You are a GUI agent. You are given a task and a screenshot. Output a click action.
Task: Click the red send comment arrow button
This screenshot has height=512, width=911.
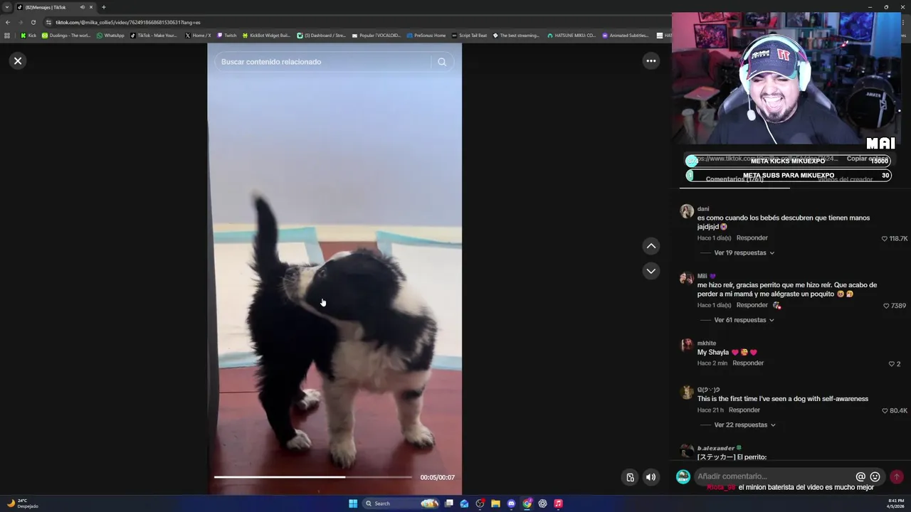click(897, 477)
